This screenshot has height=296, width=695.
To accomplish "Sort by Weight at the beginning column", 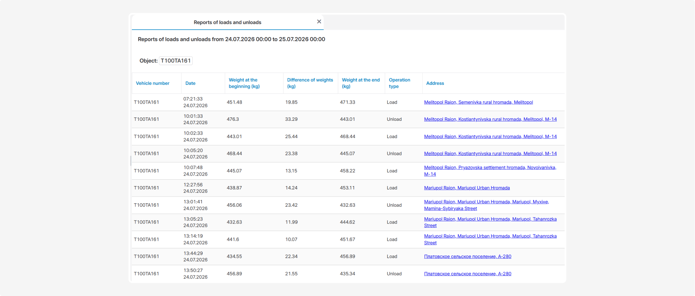I will 244,83.
